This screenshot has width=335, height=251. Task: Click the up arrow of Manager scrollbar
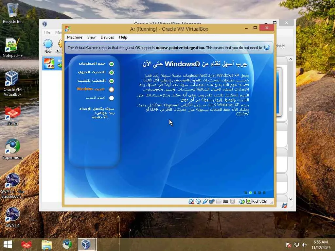291,59
